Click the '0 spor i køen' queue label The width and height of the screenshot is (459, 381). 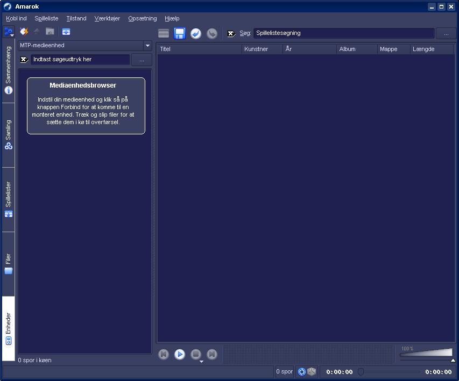[35, 360]
